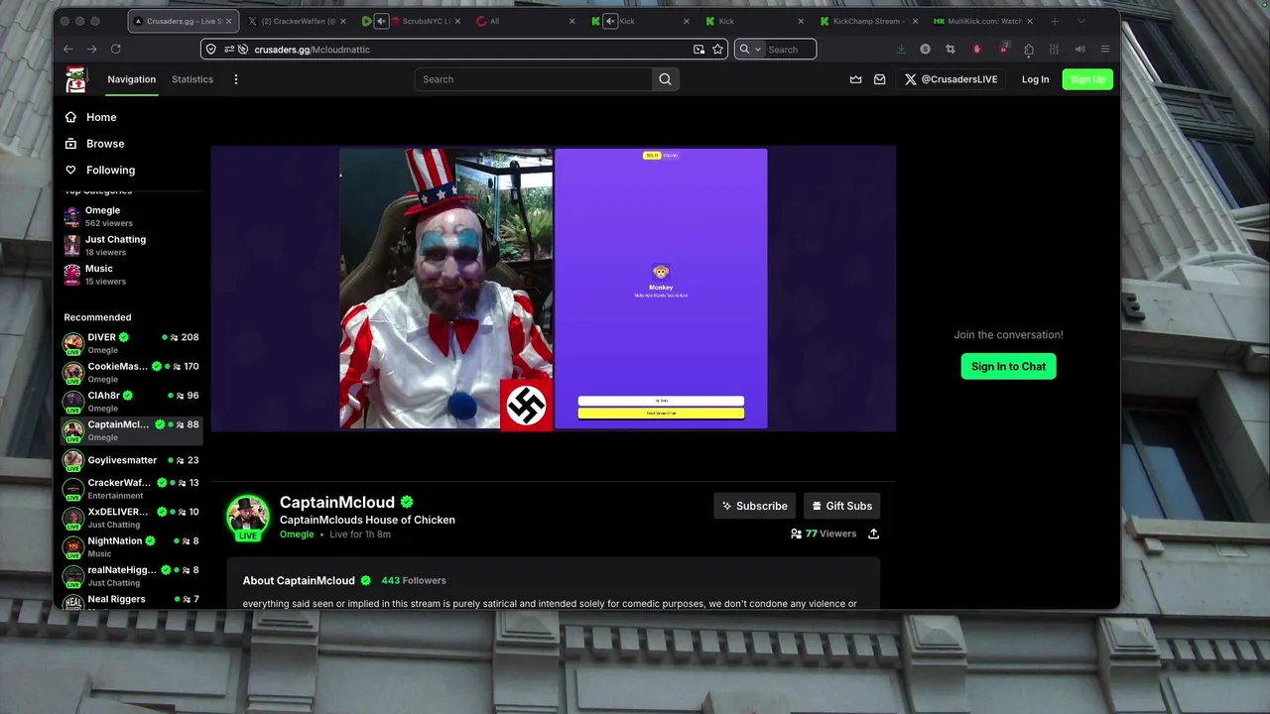The width and height of the screenshot is (1270, 714).
Task: Open the CookieMas... recommended channel
Action: (131, 372)
